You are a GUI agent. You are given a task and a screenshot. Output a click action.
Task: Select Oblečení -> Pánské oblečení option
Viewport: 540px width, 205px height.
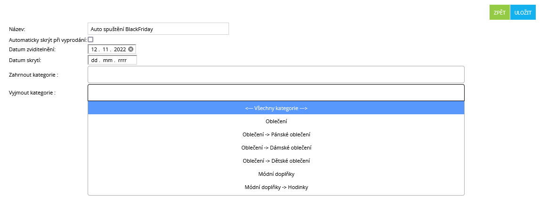[276, 134]
